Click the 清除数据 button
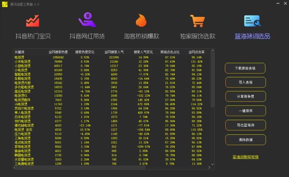 (246, 140)
